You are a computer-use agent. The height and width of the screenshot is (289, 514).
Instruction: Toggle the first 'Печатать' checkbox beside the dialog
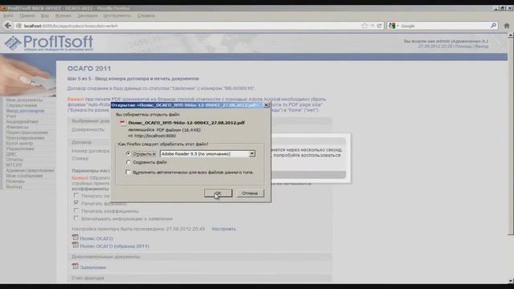click(x=76, y=196)
